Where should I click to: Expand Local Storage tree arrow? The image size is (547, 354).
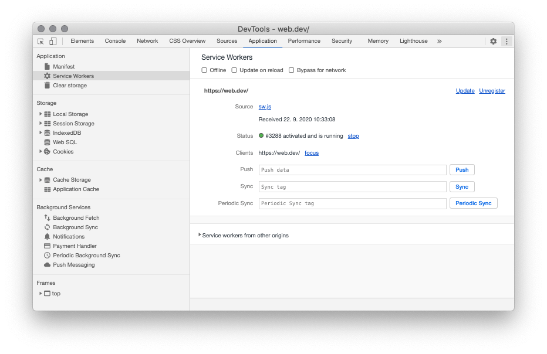pos(40,114)
